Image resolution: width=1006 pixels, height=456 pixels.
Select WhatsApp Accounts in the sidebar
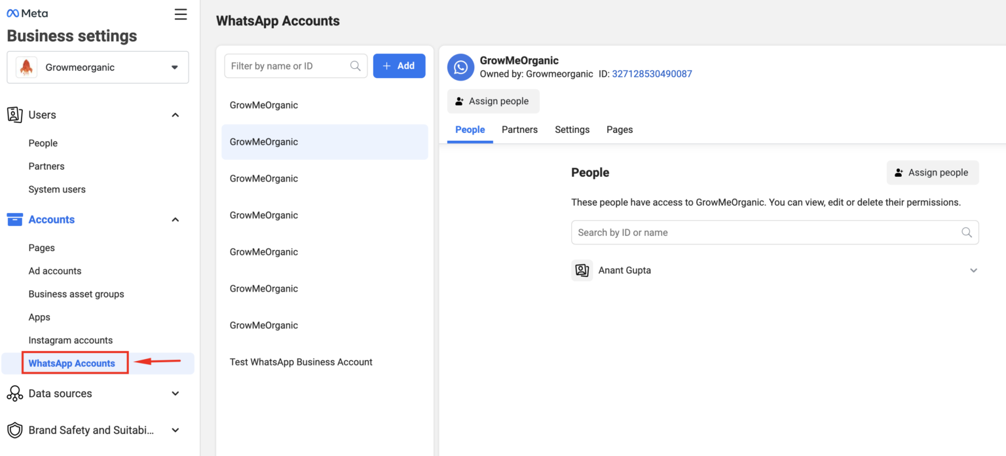pyautogui.click(x=72, y=364)
